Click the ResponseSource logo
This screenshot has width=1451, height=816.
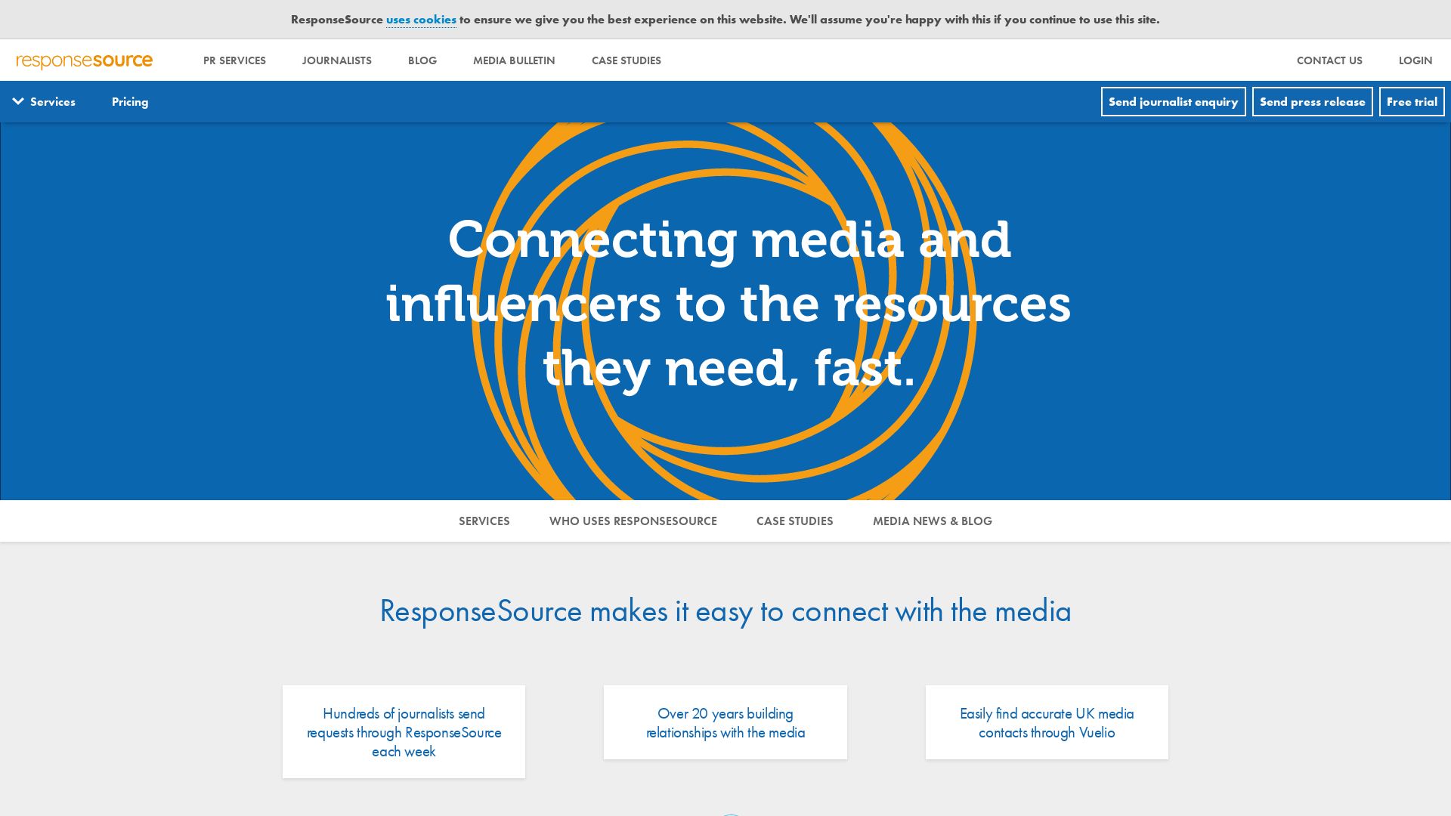click(x=84, y=61)
